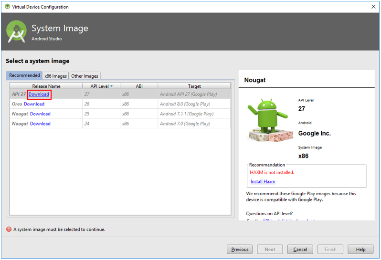Click the red error icon beside system image warning
The image size is (381, 260).
(9, 229)
